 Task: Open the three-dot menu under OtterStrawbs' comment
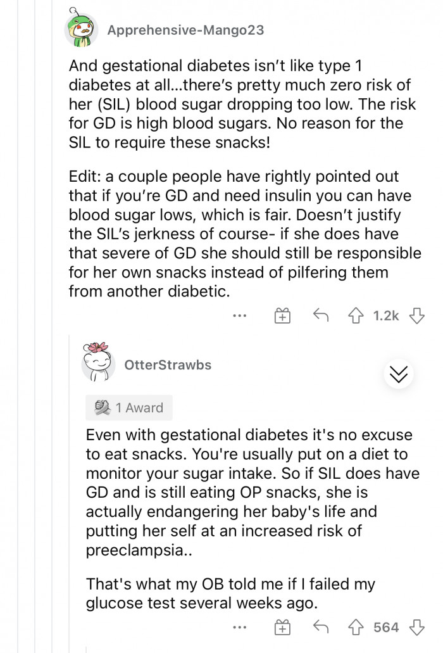coord(240,628)
